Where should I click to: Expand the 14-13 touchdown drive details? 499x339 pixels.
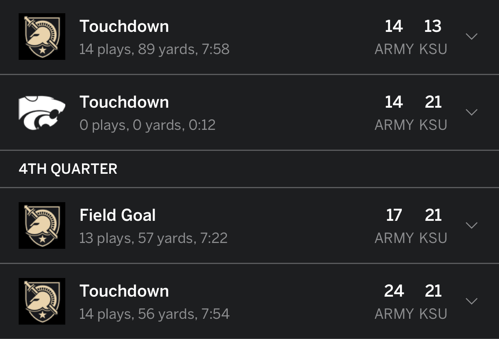coord(471,37)
